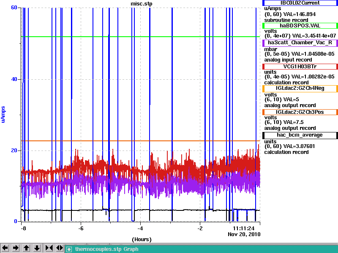Click first 'analog output record' under G2Ch4Neg
The height and width of the screenshot is (253, 338).
[290, 105]
